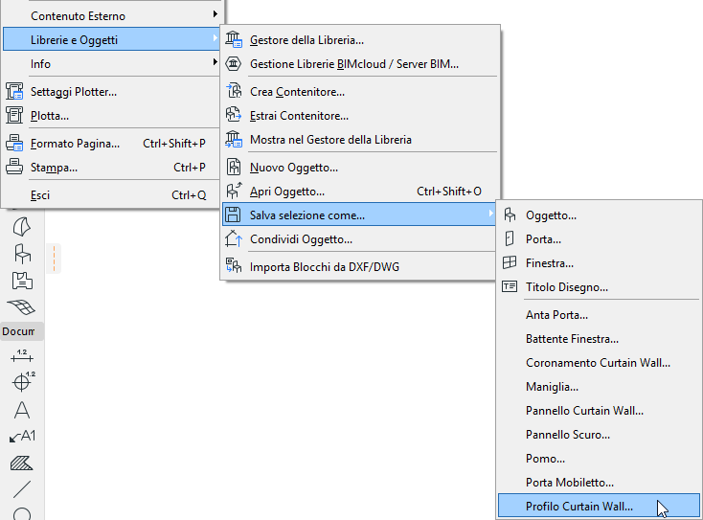Choose Profilo Curtain Wall option
Screen dimensions: 703x520
click(x=579, y=506)
